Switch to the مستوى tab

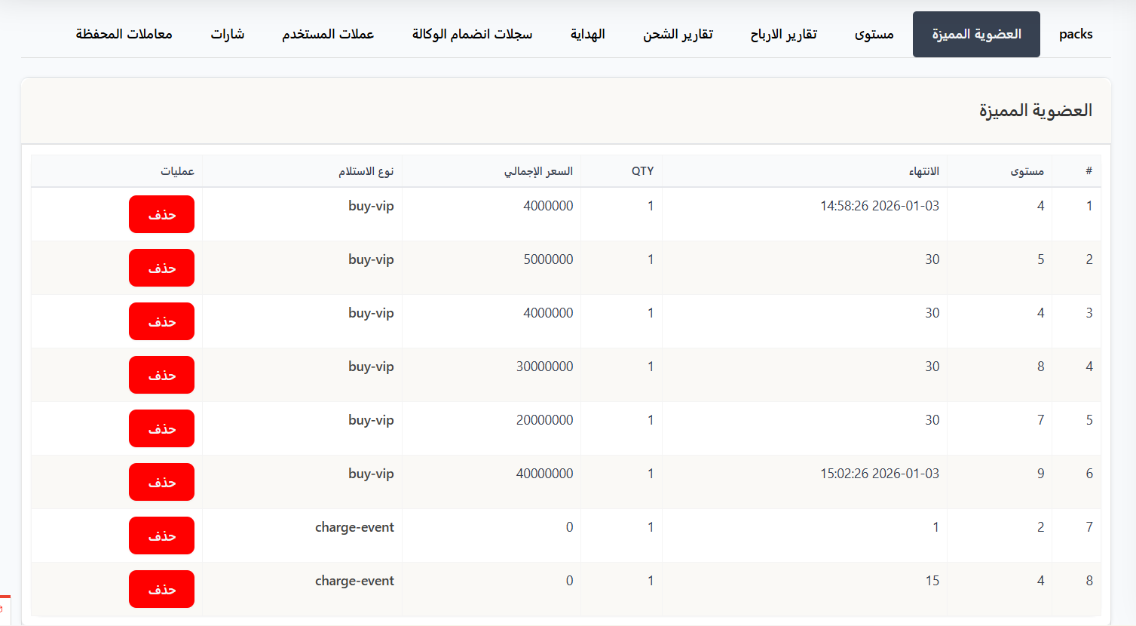(x=874, y=34)
